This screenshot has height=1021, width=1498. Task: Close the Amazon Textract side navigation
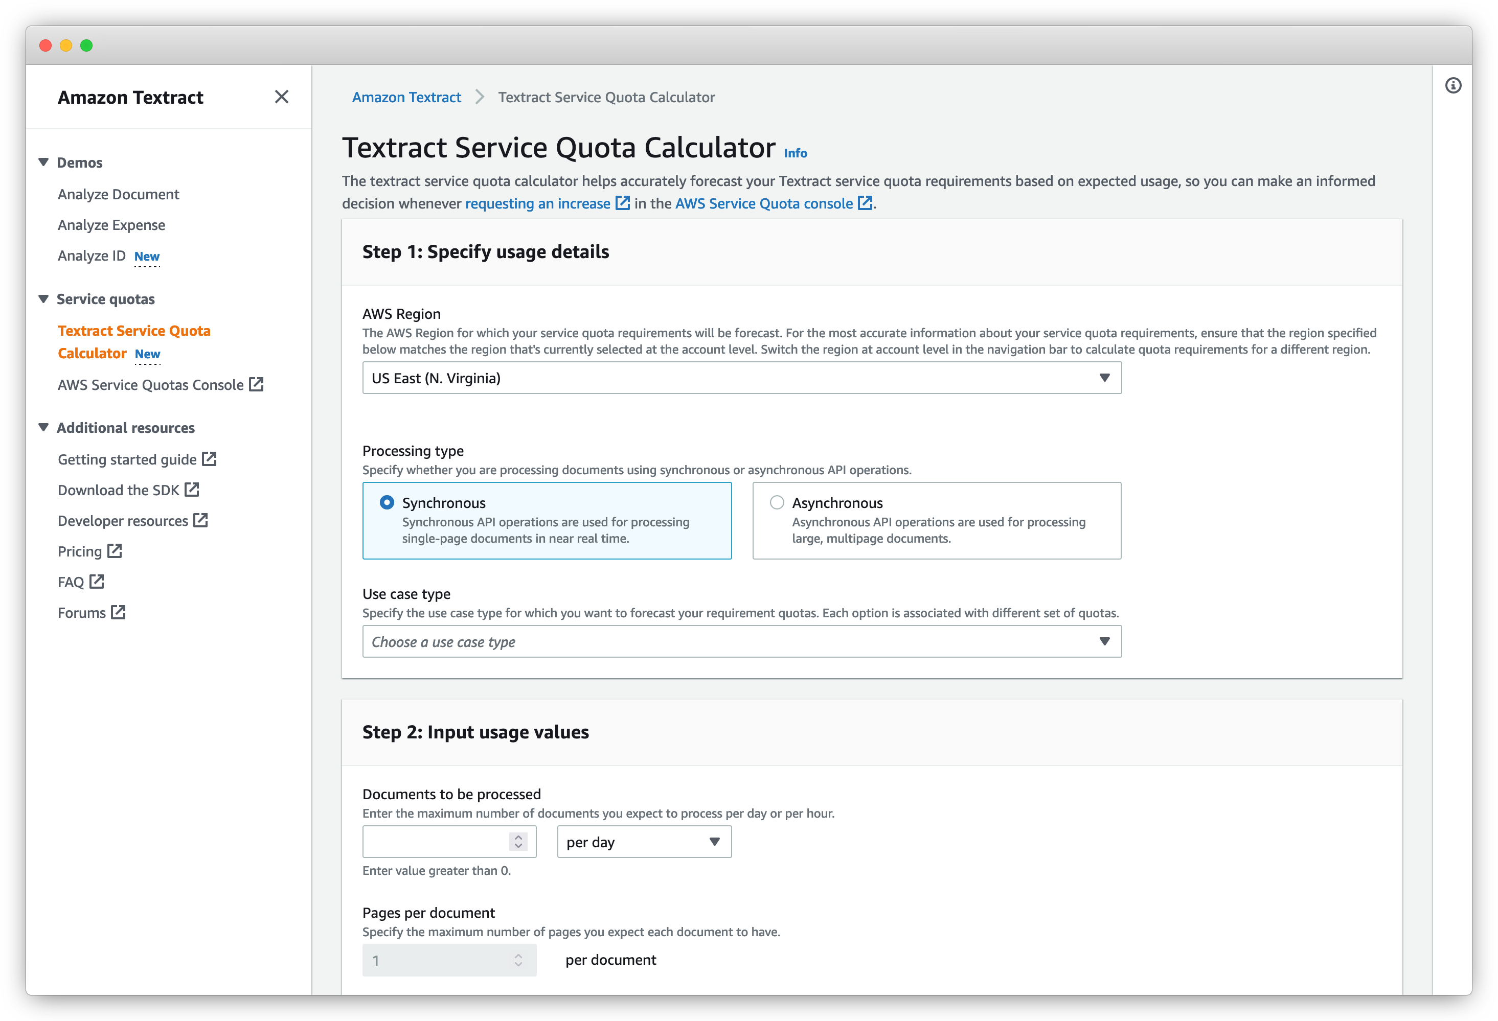(281, 97)
